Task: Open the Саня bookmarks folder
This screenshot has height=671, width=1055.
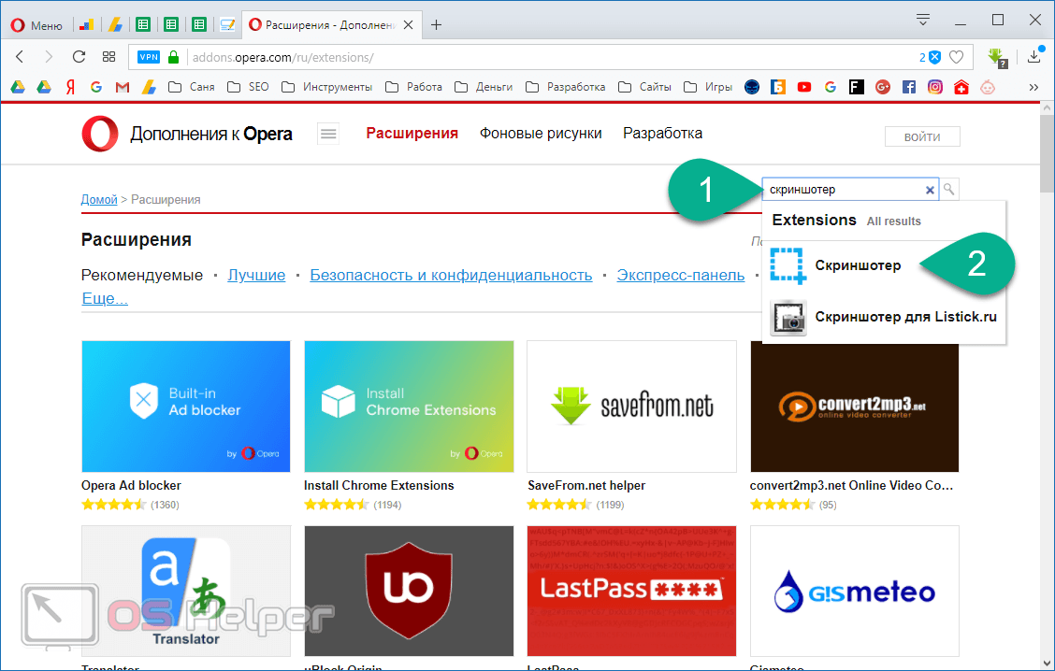Action: click(191, 87)
